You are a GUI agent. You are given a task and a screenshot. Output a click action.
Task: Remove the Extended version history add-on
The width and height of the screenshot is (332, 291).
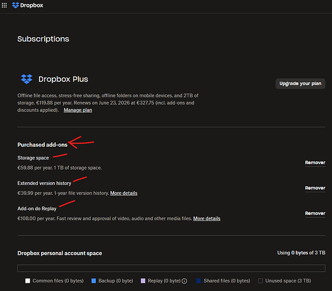pos(315,188)
